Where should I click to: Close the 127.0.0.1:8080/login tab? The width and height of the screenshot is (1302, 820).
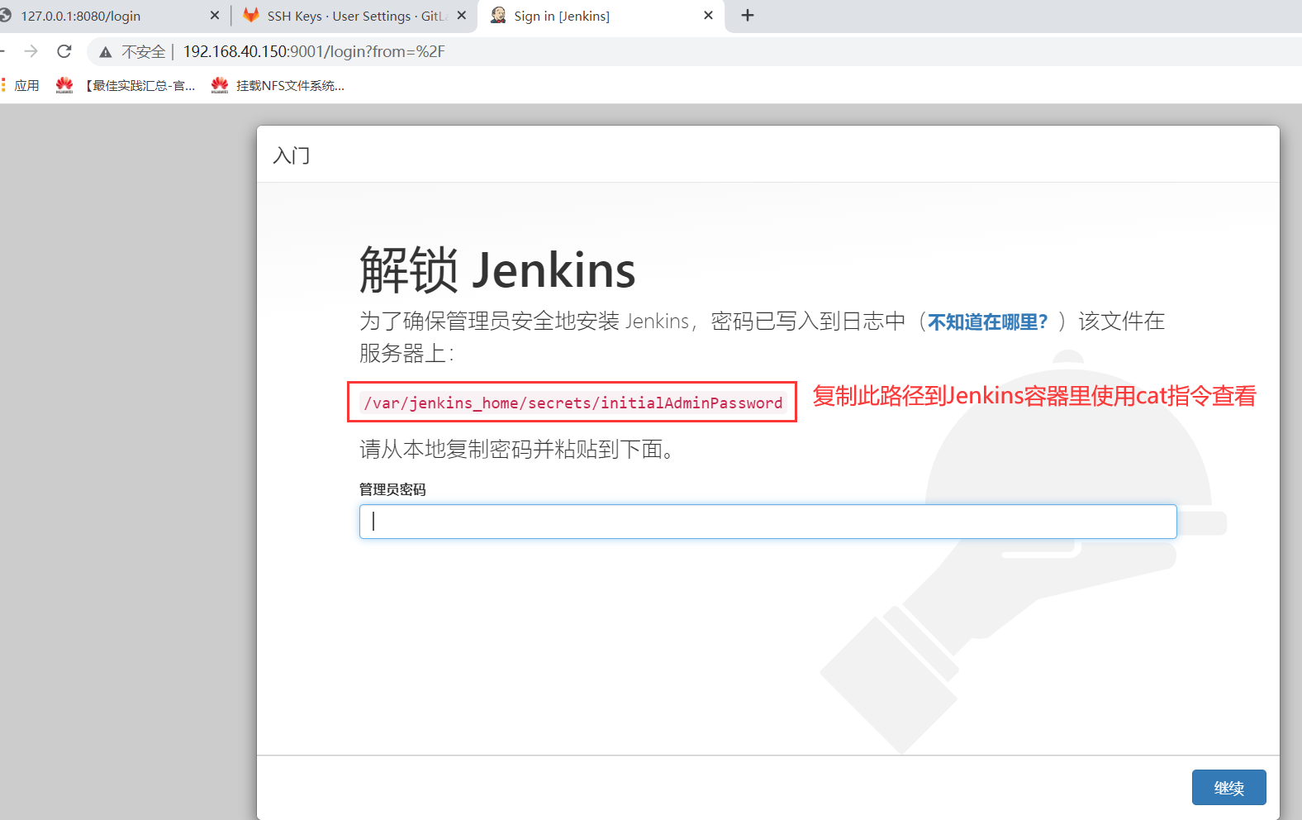pyautogui.click(x=215, y=16)
